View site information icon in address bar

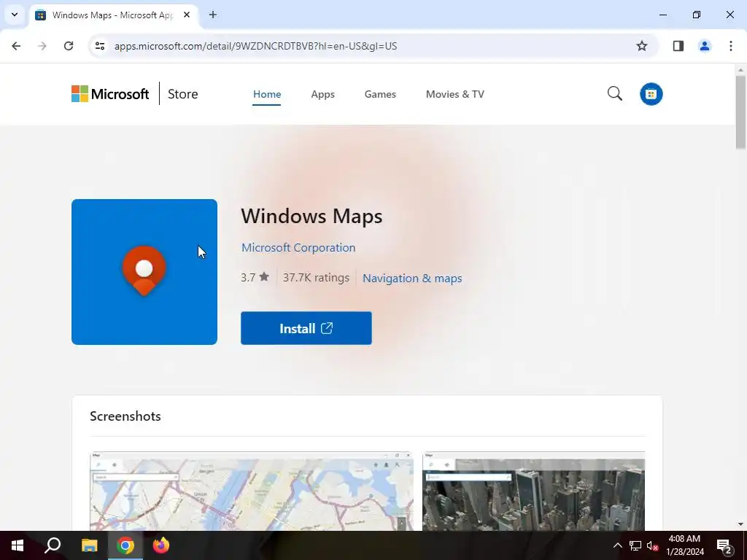pos(99,46)
